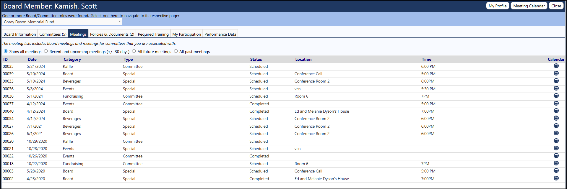The height and width of the screenshot is (189, 567).
Task: Sort by Status column header
Action: click(x=256, y=59)
